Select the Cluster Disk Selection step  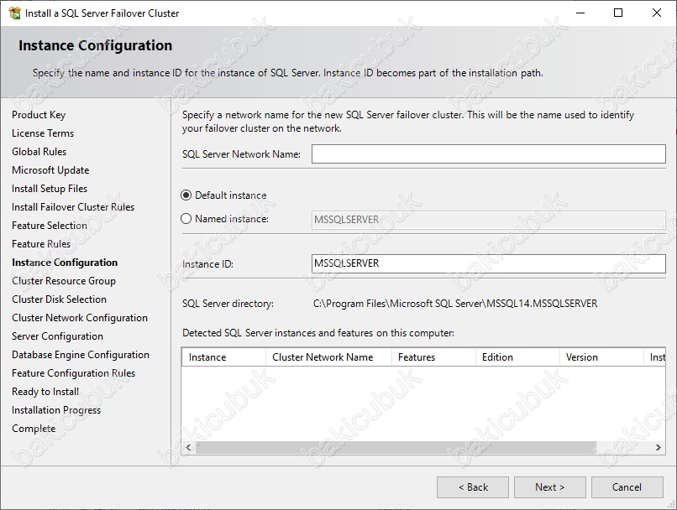59,299
